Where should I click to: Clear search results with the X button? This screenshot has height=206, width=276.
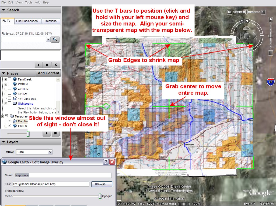click(56, 65)
